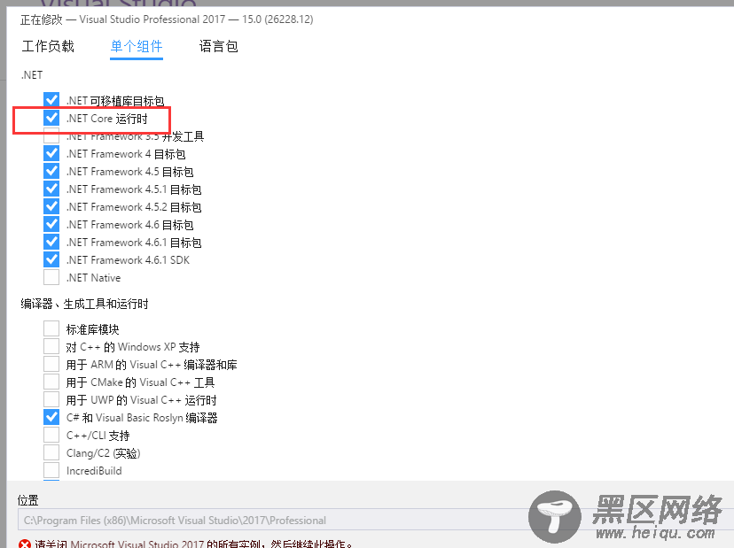Open the 语言包 tab
734x548 pixels.
219,46
